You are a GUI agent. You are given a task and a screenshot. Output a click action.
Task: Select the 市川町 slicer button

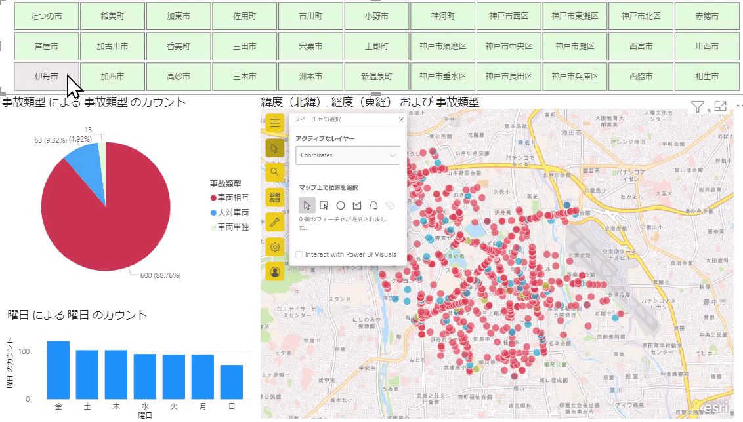(x=311, y=16)
